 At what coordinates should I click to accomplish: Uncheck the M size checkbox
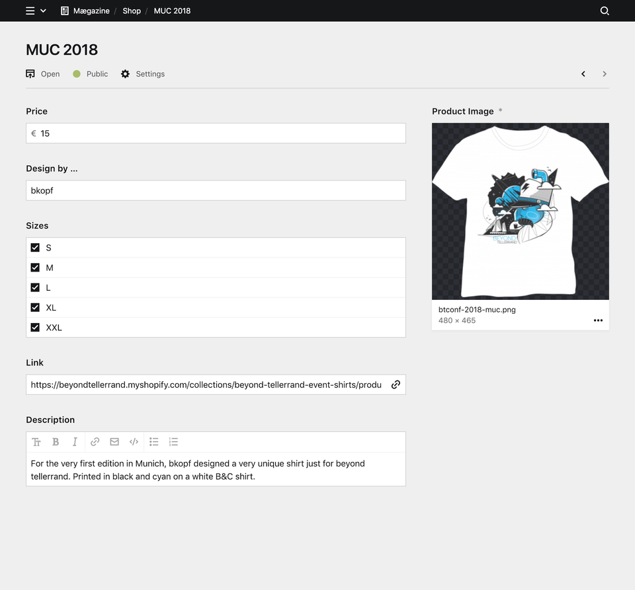pyautogui.click(x=35, y=268)
